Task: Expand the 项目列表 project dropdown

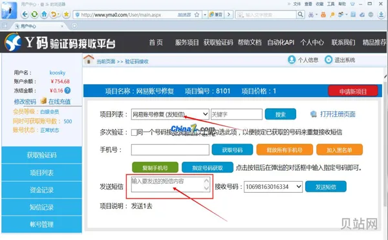Action: point(170,114)
